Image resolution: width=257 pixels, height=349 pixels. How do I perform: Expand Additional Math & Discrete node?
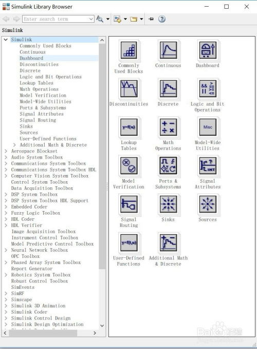point(14,145)
